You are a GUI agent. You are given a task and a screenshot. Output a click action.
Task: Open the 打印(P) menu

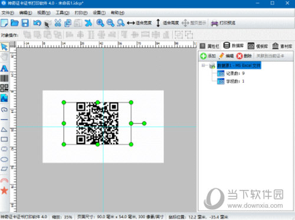click(x=81, y=13)
